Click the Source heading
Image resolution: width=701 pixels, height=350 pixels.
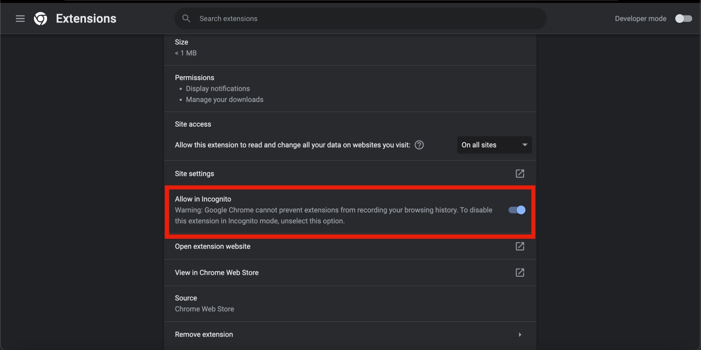186,298
